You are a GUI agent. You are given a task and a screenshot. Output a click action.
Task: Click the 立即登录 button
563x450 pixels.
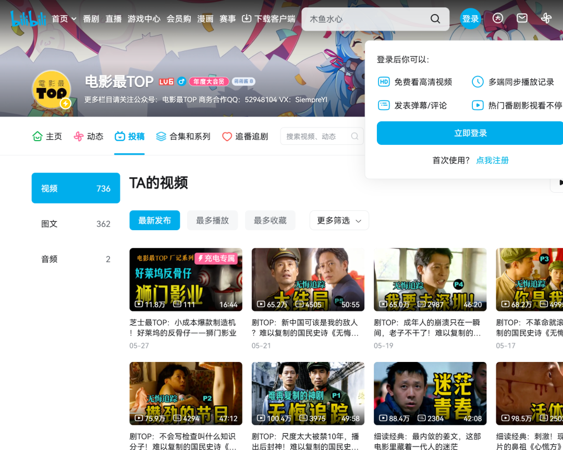[x=470, y=133]
